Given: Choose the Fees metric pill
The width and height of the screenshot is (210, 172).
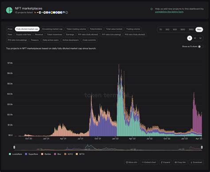Looking at the screenshot, I should (x=10, y=34).
